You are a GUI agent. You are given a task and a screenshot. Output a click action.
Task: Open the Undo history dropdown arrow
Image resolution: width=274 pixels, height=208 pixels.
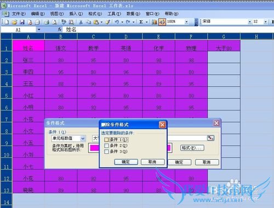122,22
